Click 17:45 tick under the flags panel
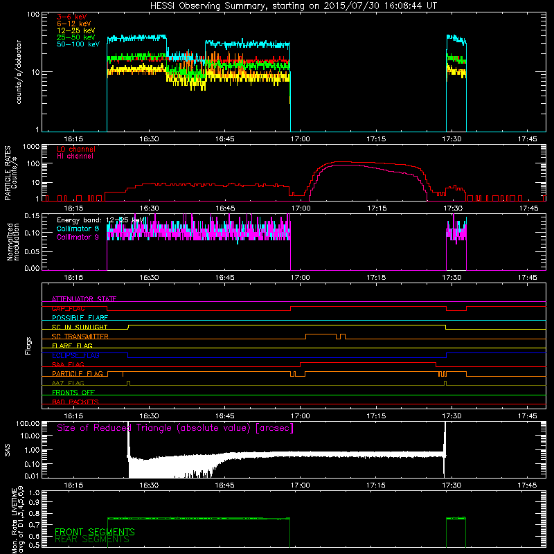Image resolution: width=554 pixels, height=554 pixels. tap(527, 416)
